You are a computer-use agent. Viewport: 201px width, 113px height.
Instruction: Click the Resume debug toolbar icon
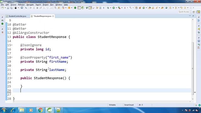pos(30,8)
